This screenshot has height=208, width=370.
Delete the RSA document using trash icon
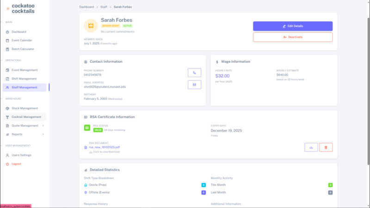coord(326,147)
